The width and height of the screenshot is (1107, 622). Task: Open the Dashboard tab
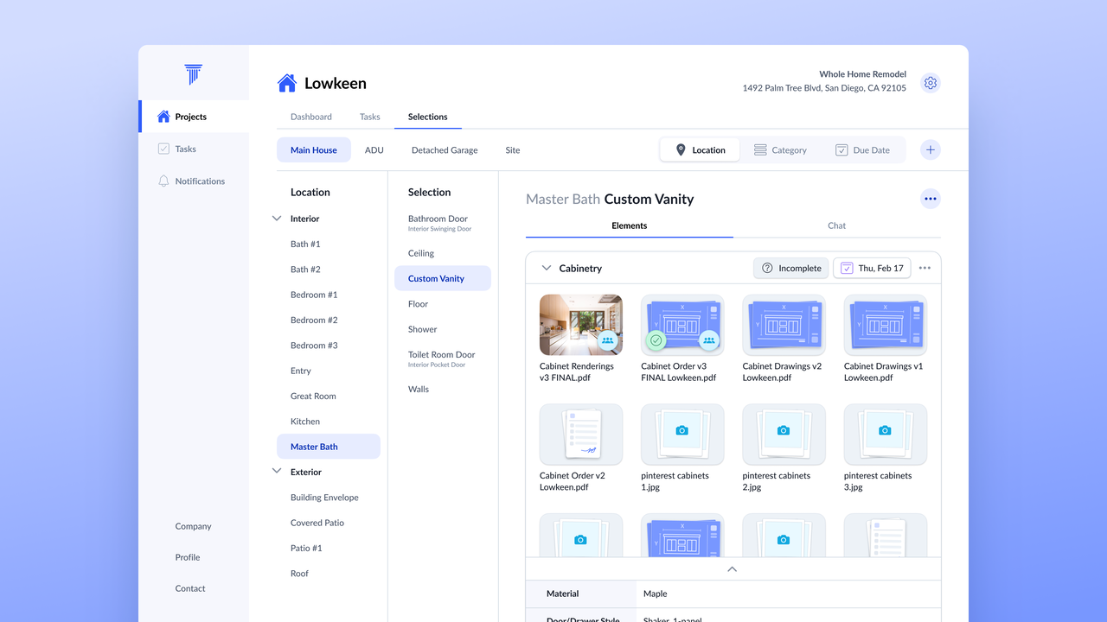(x=311, y=117)
